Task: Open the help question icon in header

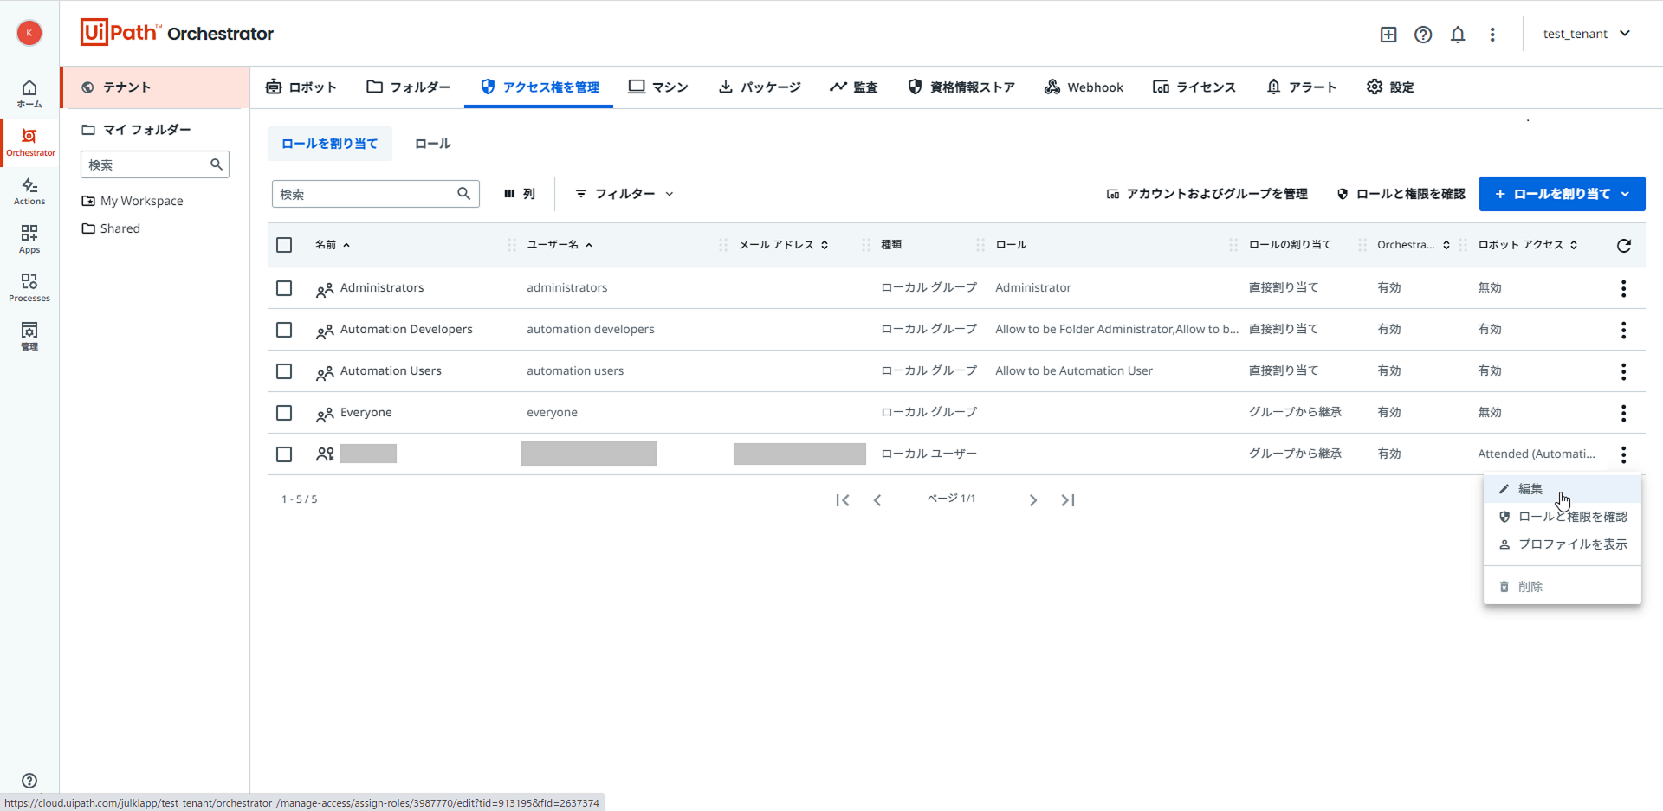Action: click(x=1423, y=35)
